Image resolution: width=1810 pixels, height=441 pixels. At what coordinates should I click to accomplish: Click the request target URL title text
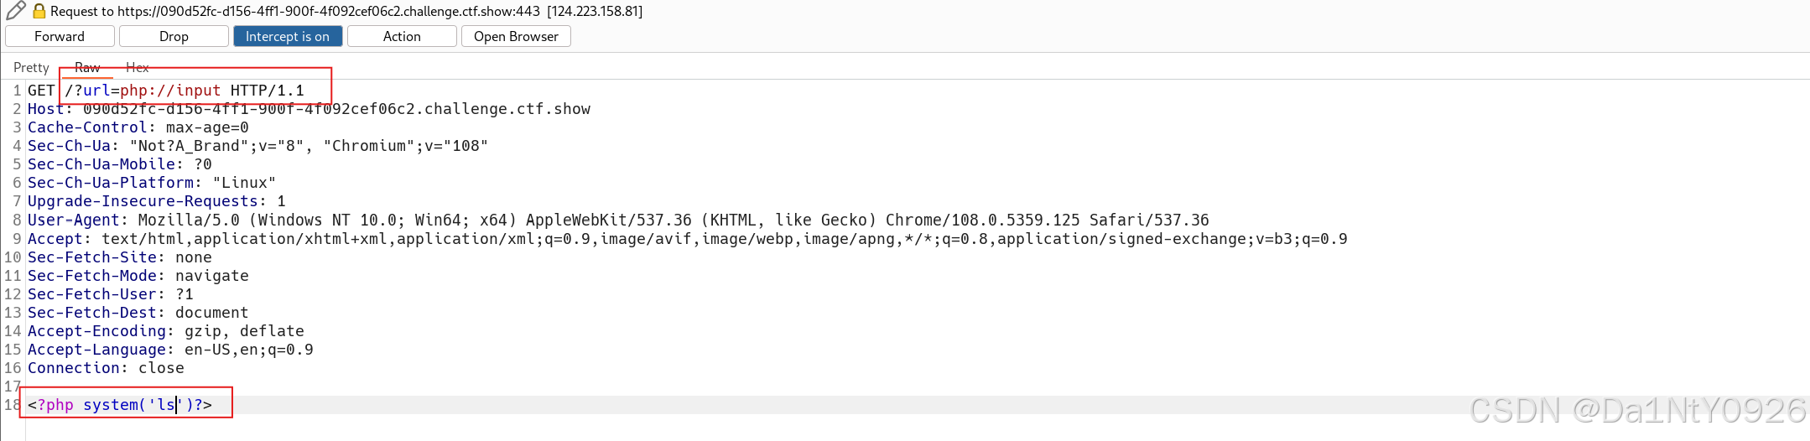346,11
